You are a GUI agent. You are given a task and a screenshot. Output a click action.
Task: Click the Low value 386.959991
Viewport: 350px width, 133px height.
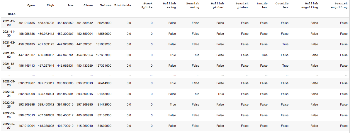(x=65, y=94)
